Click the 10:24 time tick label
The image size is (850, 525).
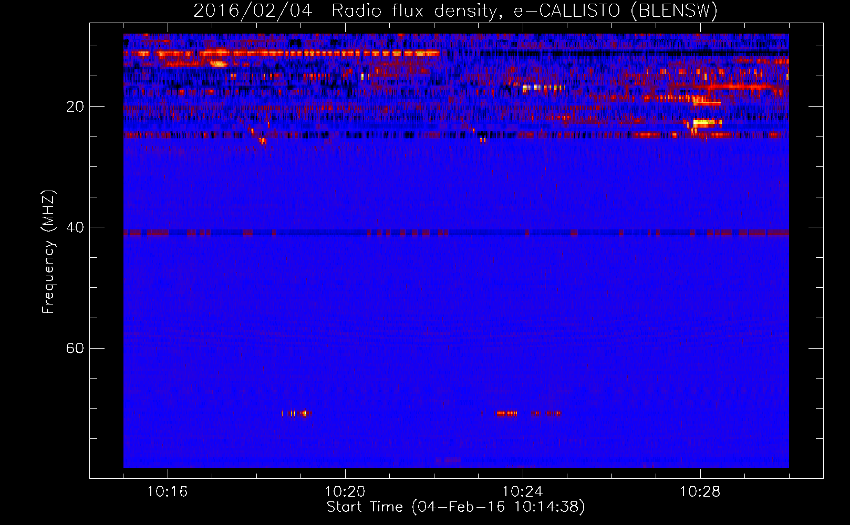click(522, 492)
